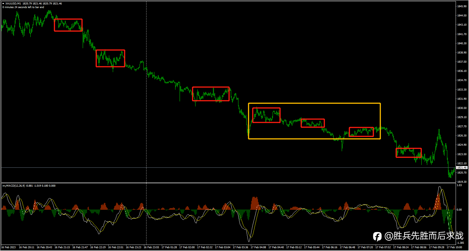Click the "17 Feb 07:52" time label
The height and width of the screenshot is (251, 469).
tap(383, 247)
